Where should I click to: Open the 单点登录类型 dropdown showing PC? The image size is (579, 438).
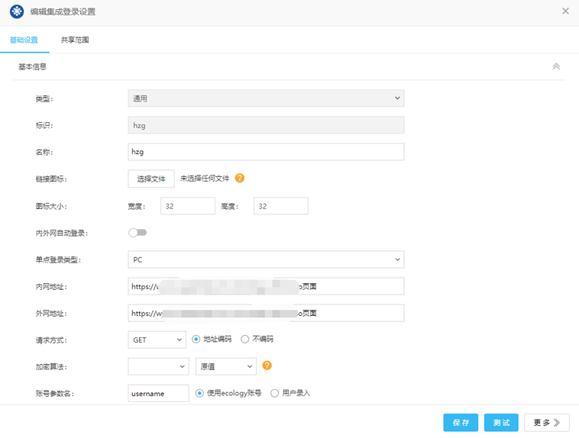[266, 259]
